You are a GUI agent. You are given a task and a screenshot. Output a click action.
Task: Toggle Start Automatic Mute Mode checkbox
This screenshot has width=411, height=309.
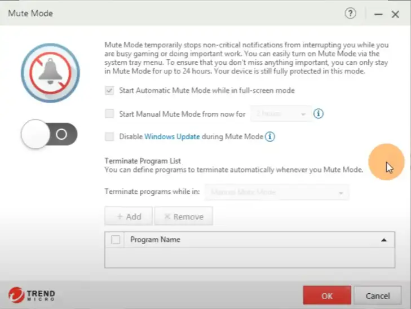109,90
